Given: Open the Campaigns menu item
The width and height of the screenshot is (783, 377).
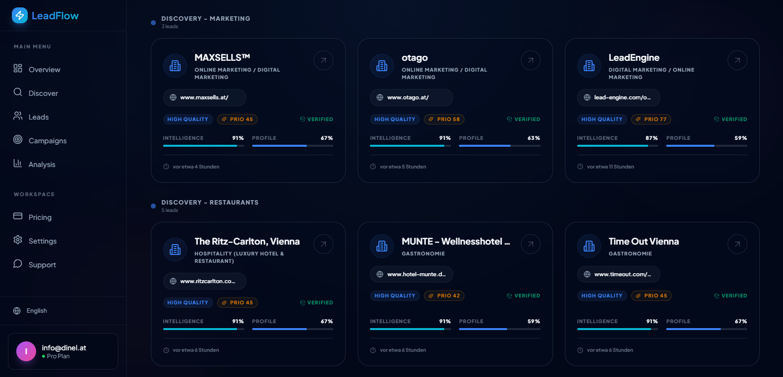Looking at the screenshot, I should tap(47, 141).
